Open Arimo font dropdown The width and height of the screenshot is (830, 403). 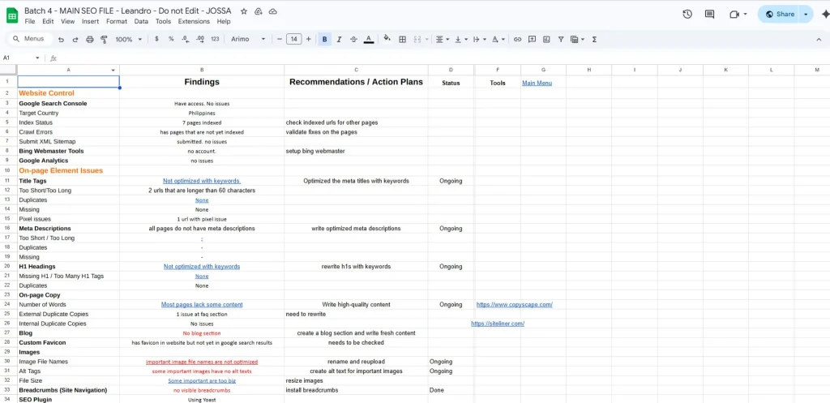248,39
